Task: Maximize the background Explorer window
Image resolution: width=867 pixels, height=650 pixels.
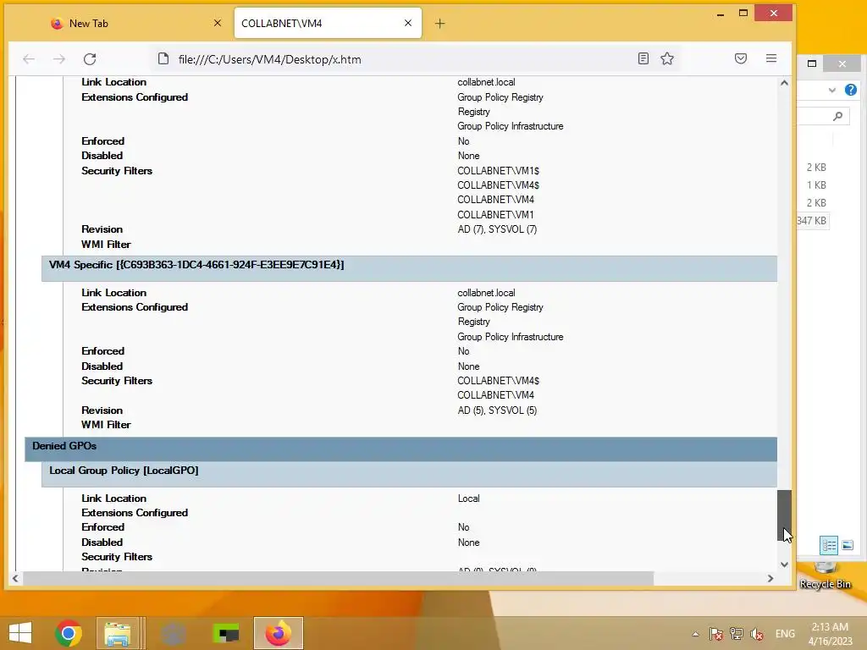Action: [x=812, y=63]
